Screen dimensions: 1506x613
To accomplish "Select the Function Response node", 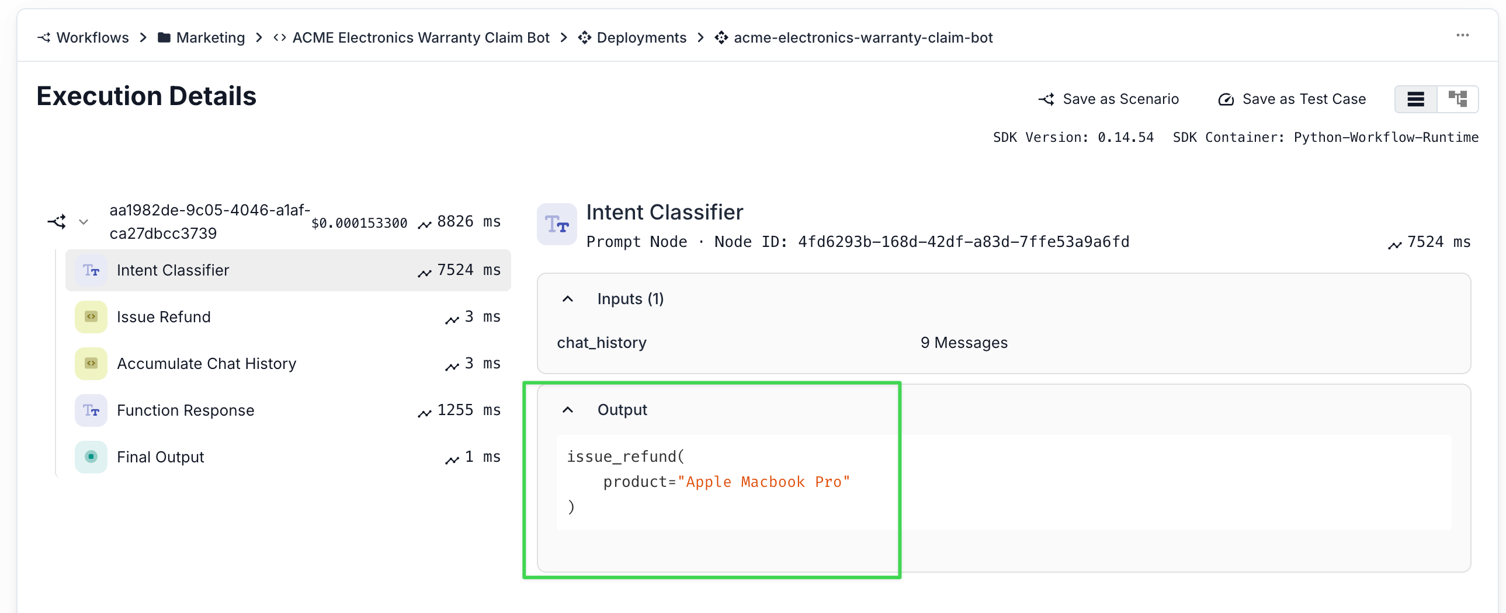I will [x=288, y=410].
